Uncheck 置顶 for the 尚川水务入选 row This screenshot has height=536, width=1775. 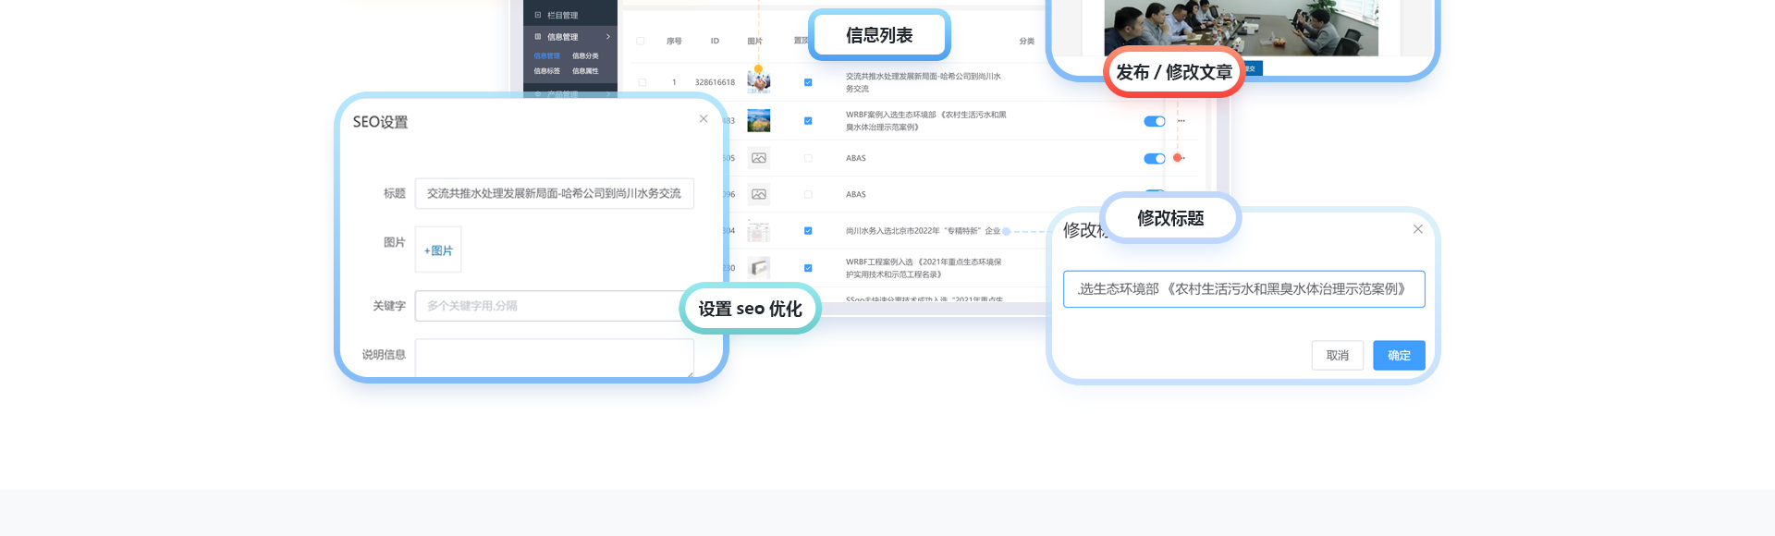coord(808,231)
